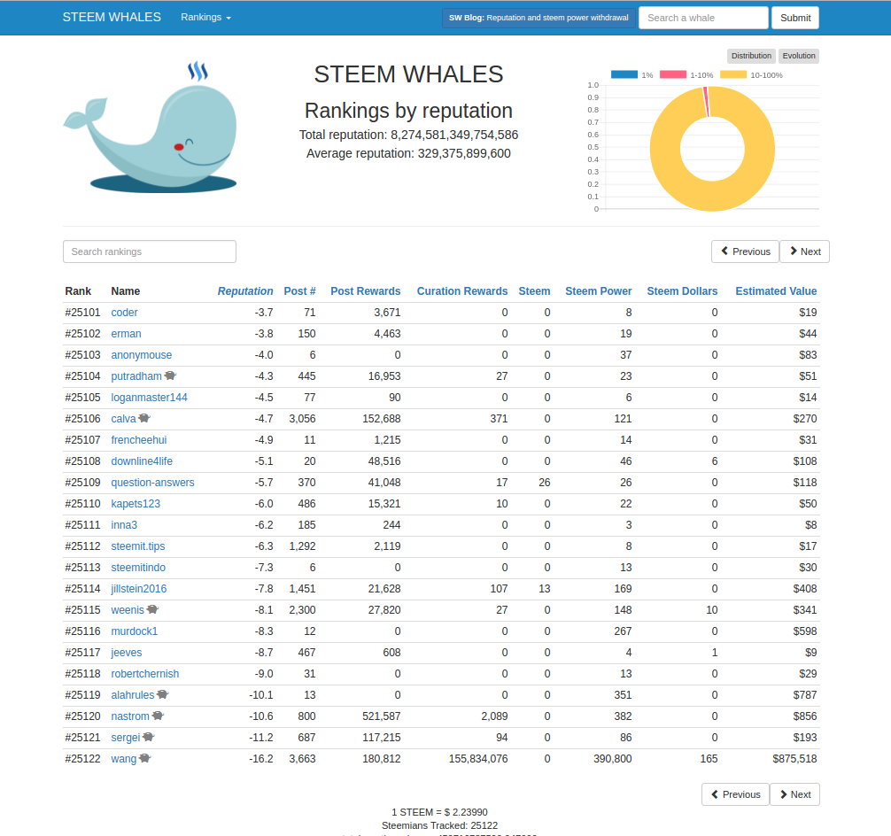
Task: Open the nastrom profile link
Action: click(130, 716)
